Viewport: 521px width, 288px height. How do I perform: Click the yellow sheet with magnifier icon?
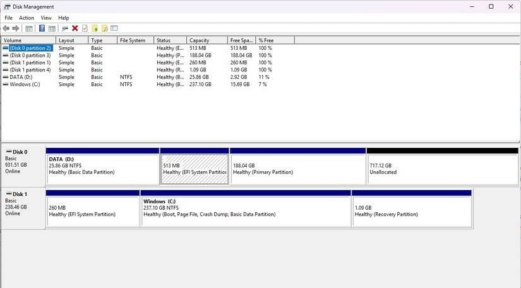coord(104,28)
